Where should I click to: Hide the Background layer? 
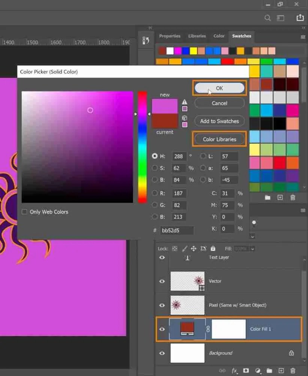pyautogui.click(x=162, y=353)
